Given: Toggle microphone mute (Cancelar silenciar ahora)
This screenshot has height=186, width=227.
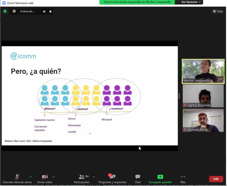Looking at the screenshot, I should pyautogui.click(x=17, y=178).
